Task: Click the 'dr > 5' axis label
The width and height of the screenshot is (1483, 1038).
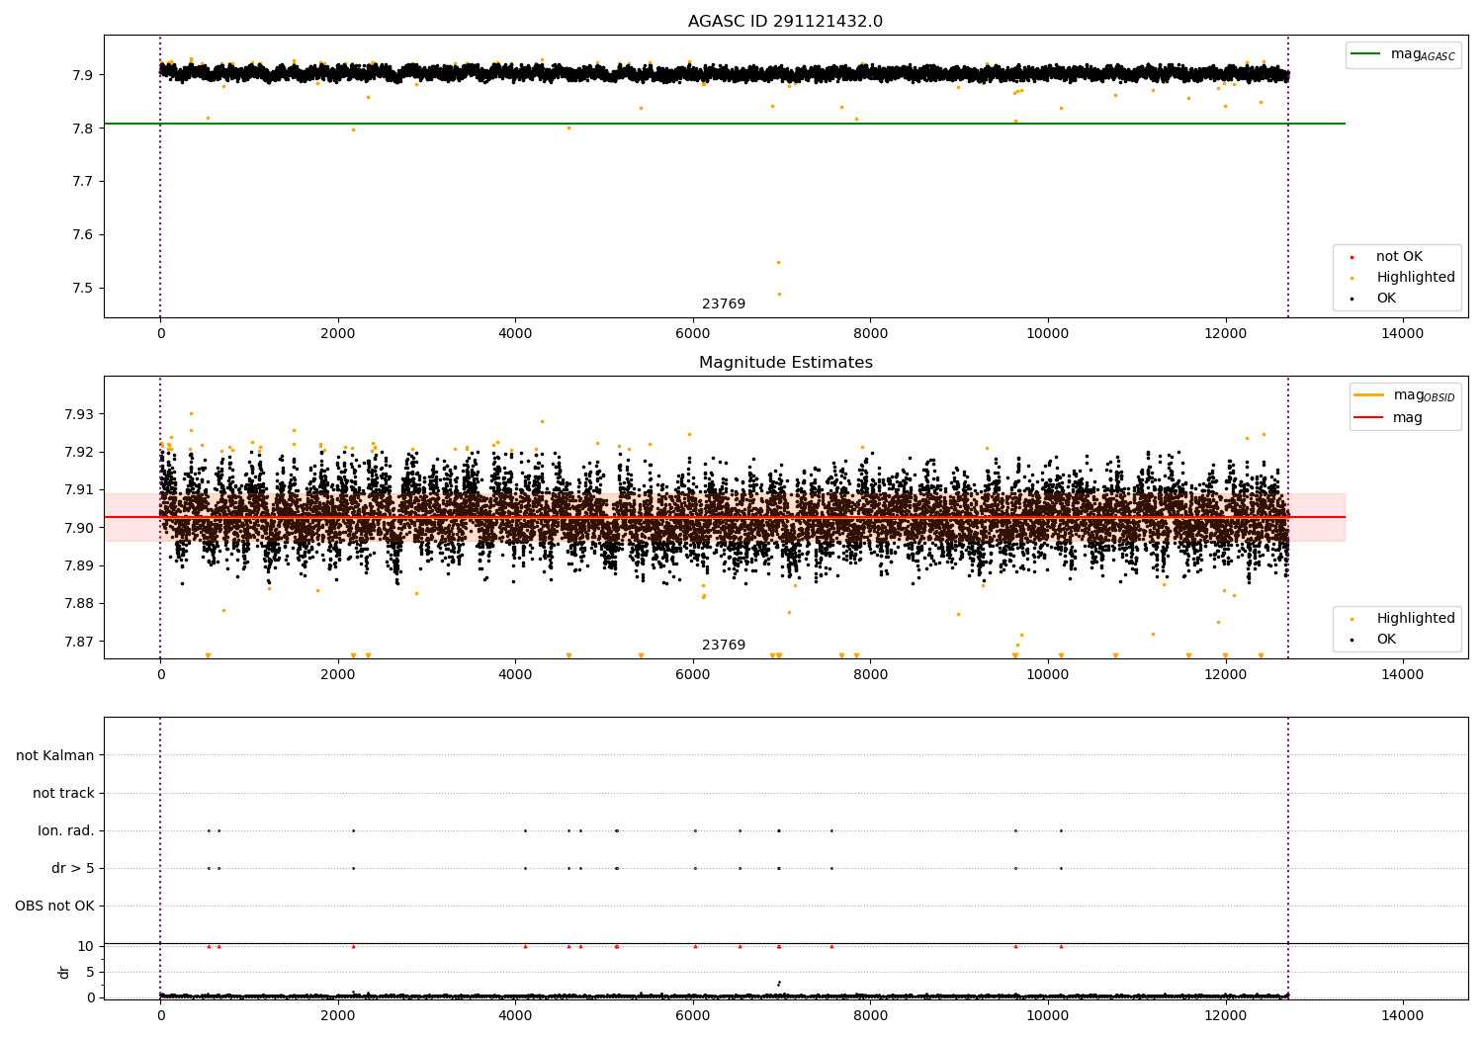Action: coord(73,868)
